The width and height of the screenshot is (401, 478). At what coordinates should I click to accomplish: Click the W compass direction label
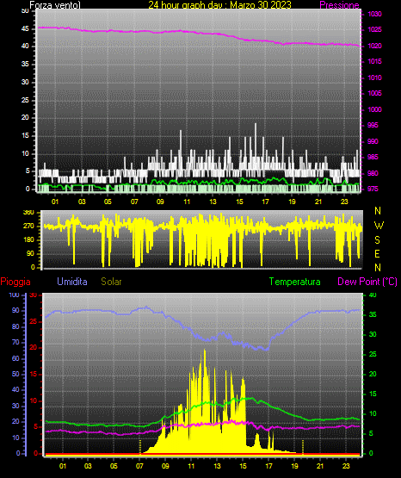(379, 226)
